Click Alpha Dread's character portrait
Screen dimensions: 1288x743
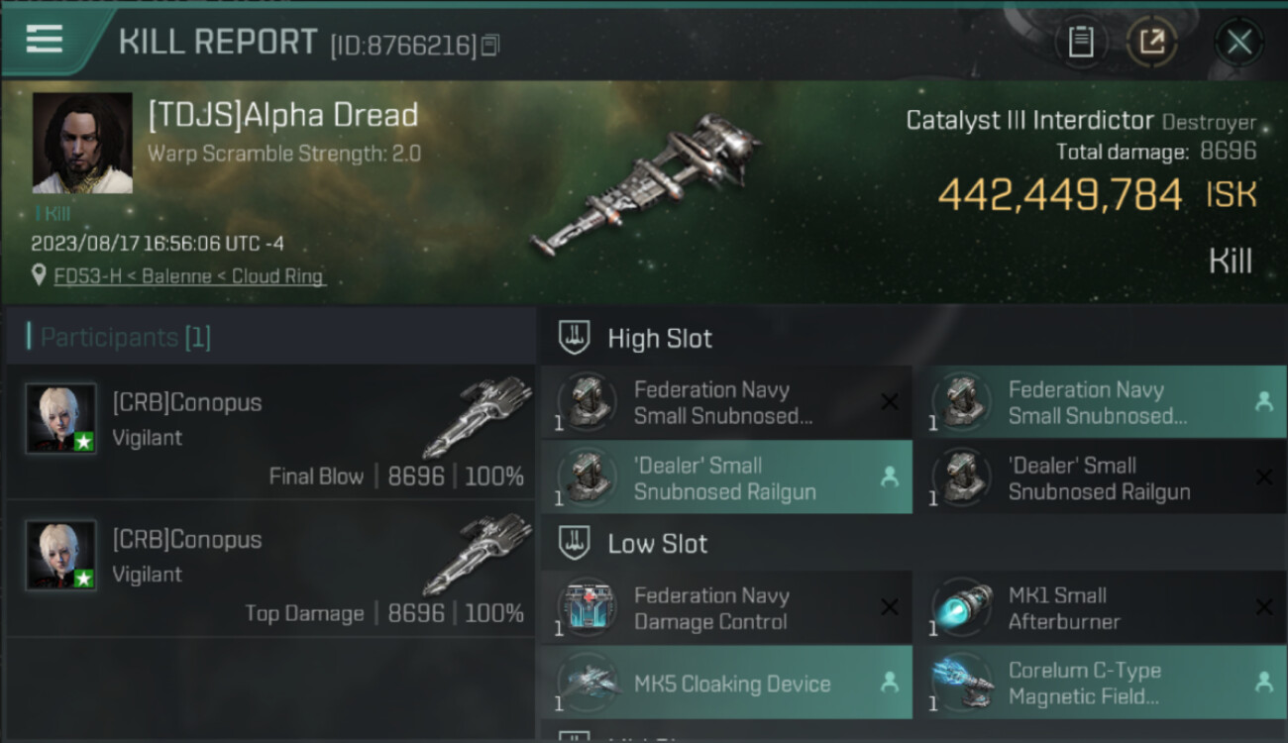[x=82, y=143]
